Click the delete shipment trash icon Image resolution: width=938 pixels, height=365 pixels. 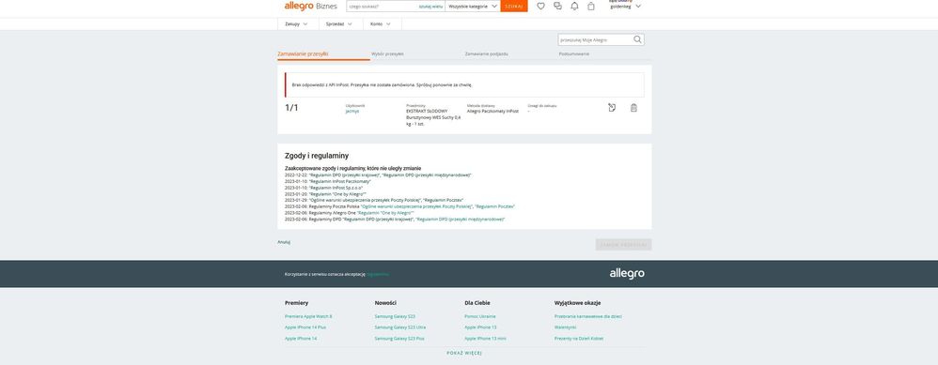pos(633,108)
